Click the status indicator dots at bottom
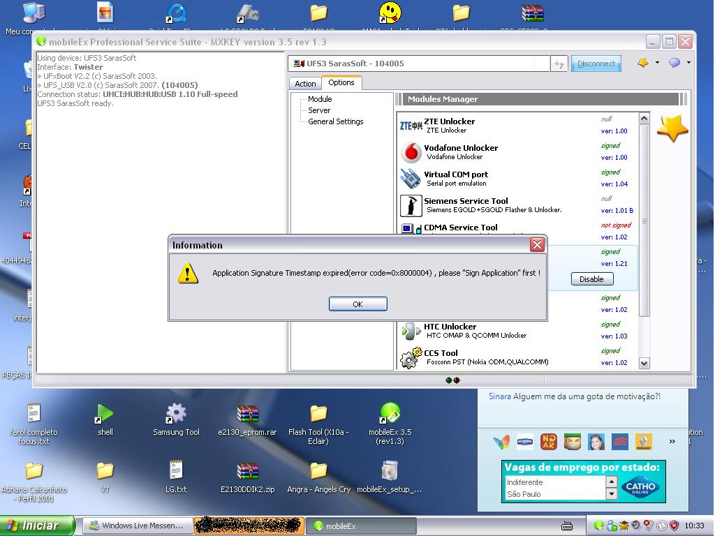The height and width of the screenshot is (536, 715). pos(452,380)
